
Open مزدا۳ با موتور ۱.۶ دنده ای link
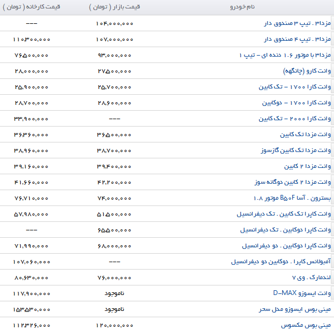click(x=285, y=55)
